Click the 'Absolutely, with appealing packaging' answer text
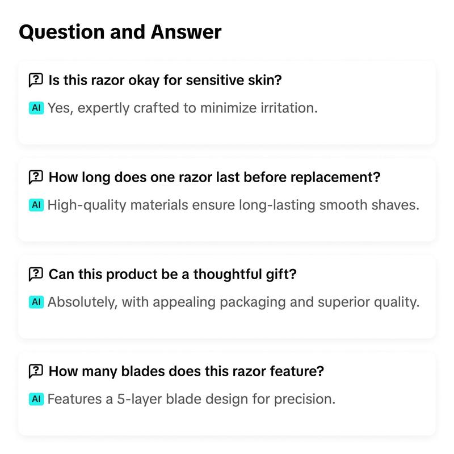The image size is (454, 454). (x=233, y=302)
